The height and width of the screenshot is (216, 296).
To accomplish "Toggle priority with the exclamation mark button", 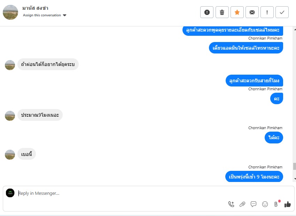I will tap(267, 12).
